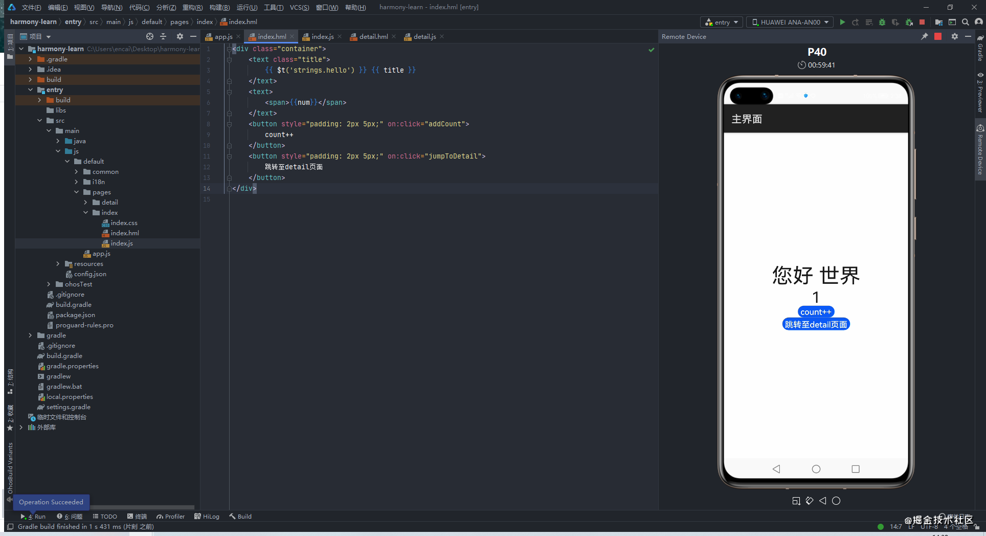This screenshot has height=536, width=986.
Task: Open the 4: Run tool window
Action: 33,517
